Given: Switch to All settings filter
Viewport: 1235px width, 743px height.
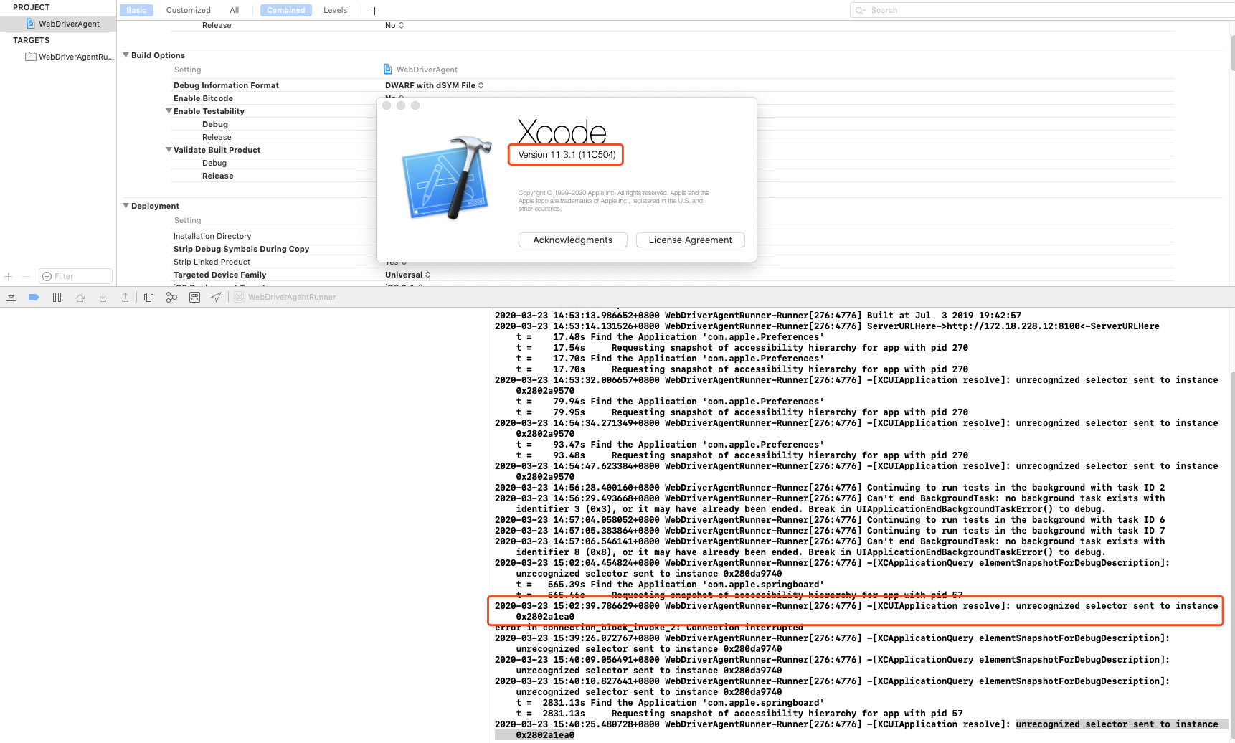Looking at the screenshot, I should pos(235,10).
